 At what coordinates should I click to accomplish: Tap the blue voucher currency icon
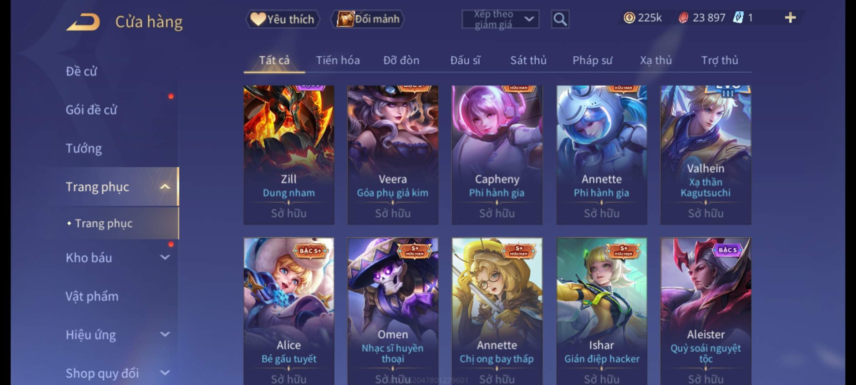coord(738,17)
